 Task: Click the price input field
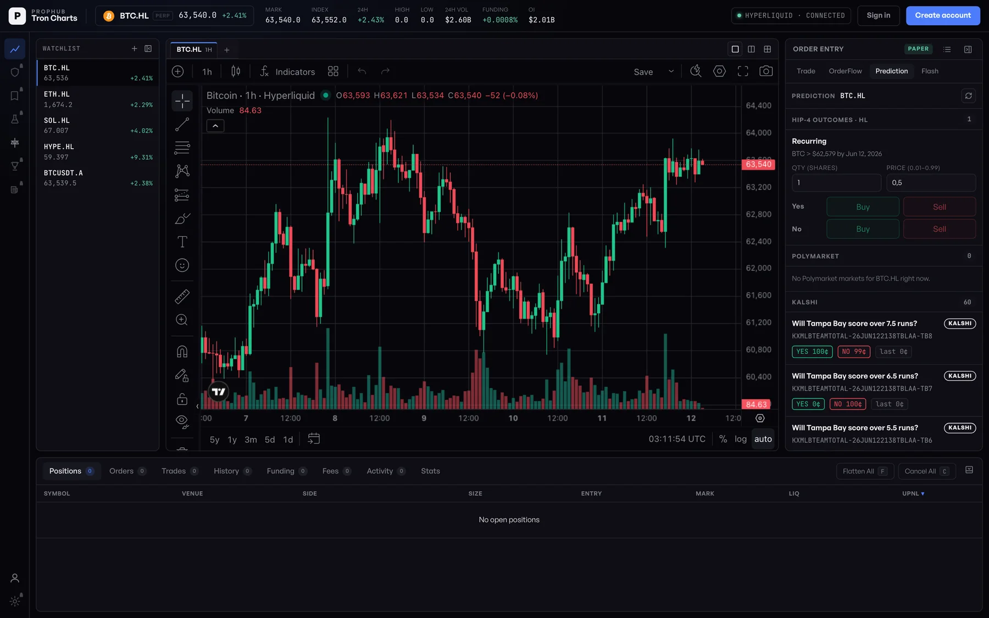[931, 182]
